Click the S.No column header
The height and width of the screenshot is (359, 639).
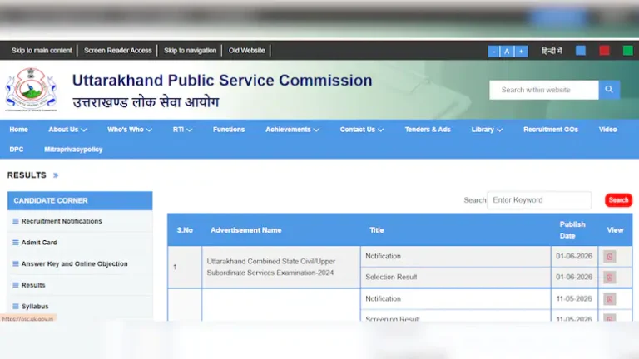click(x=185, y=230)
